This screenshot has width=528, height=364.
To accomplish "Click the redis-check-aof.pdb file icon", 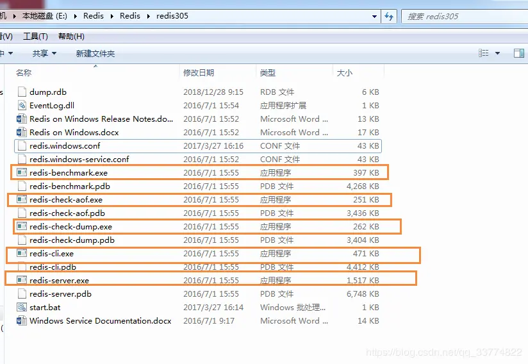I will coord(22,213).
